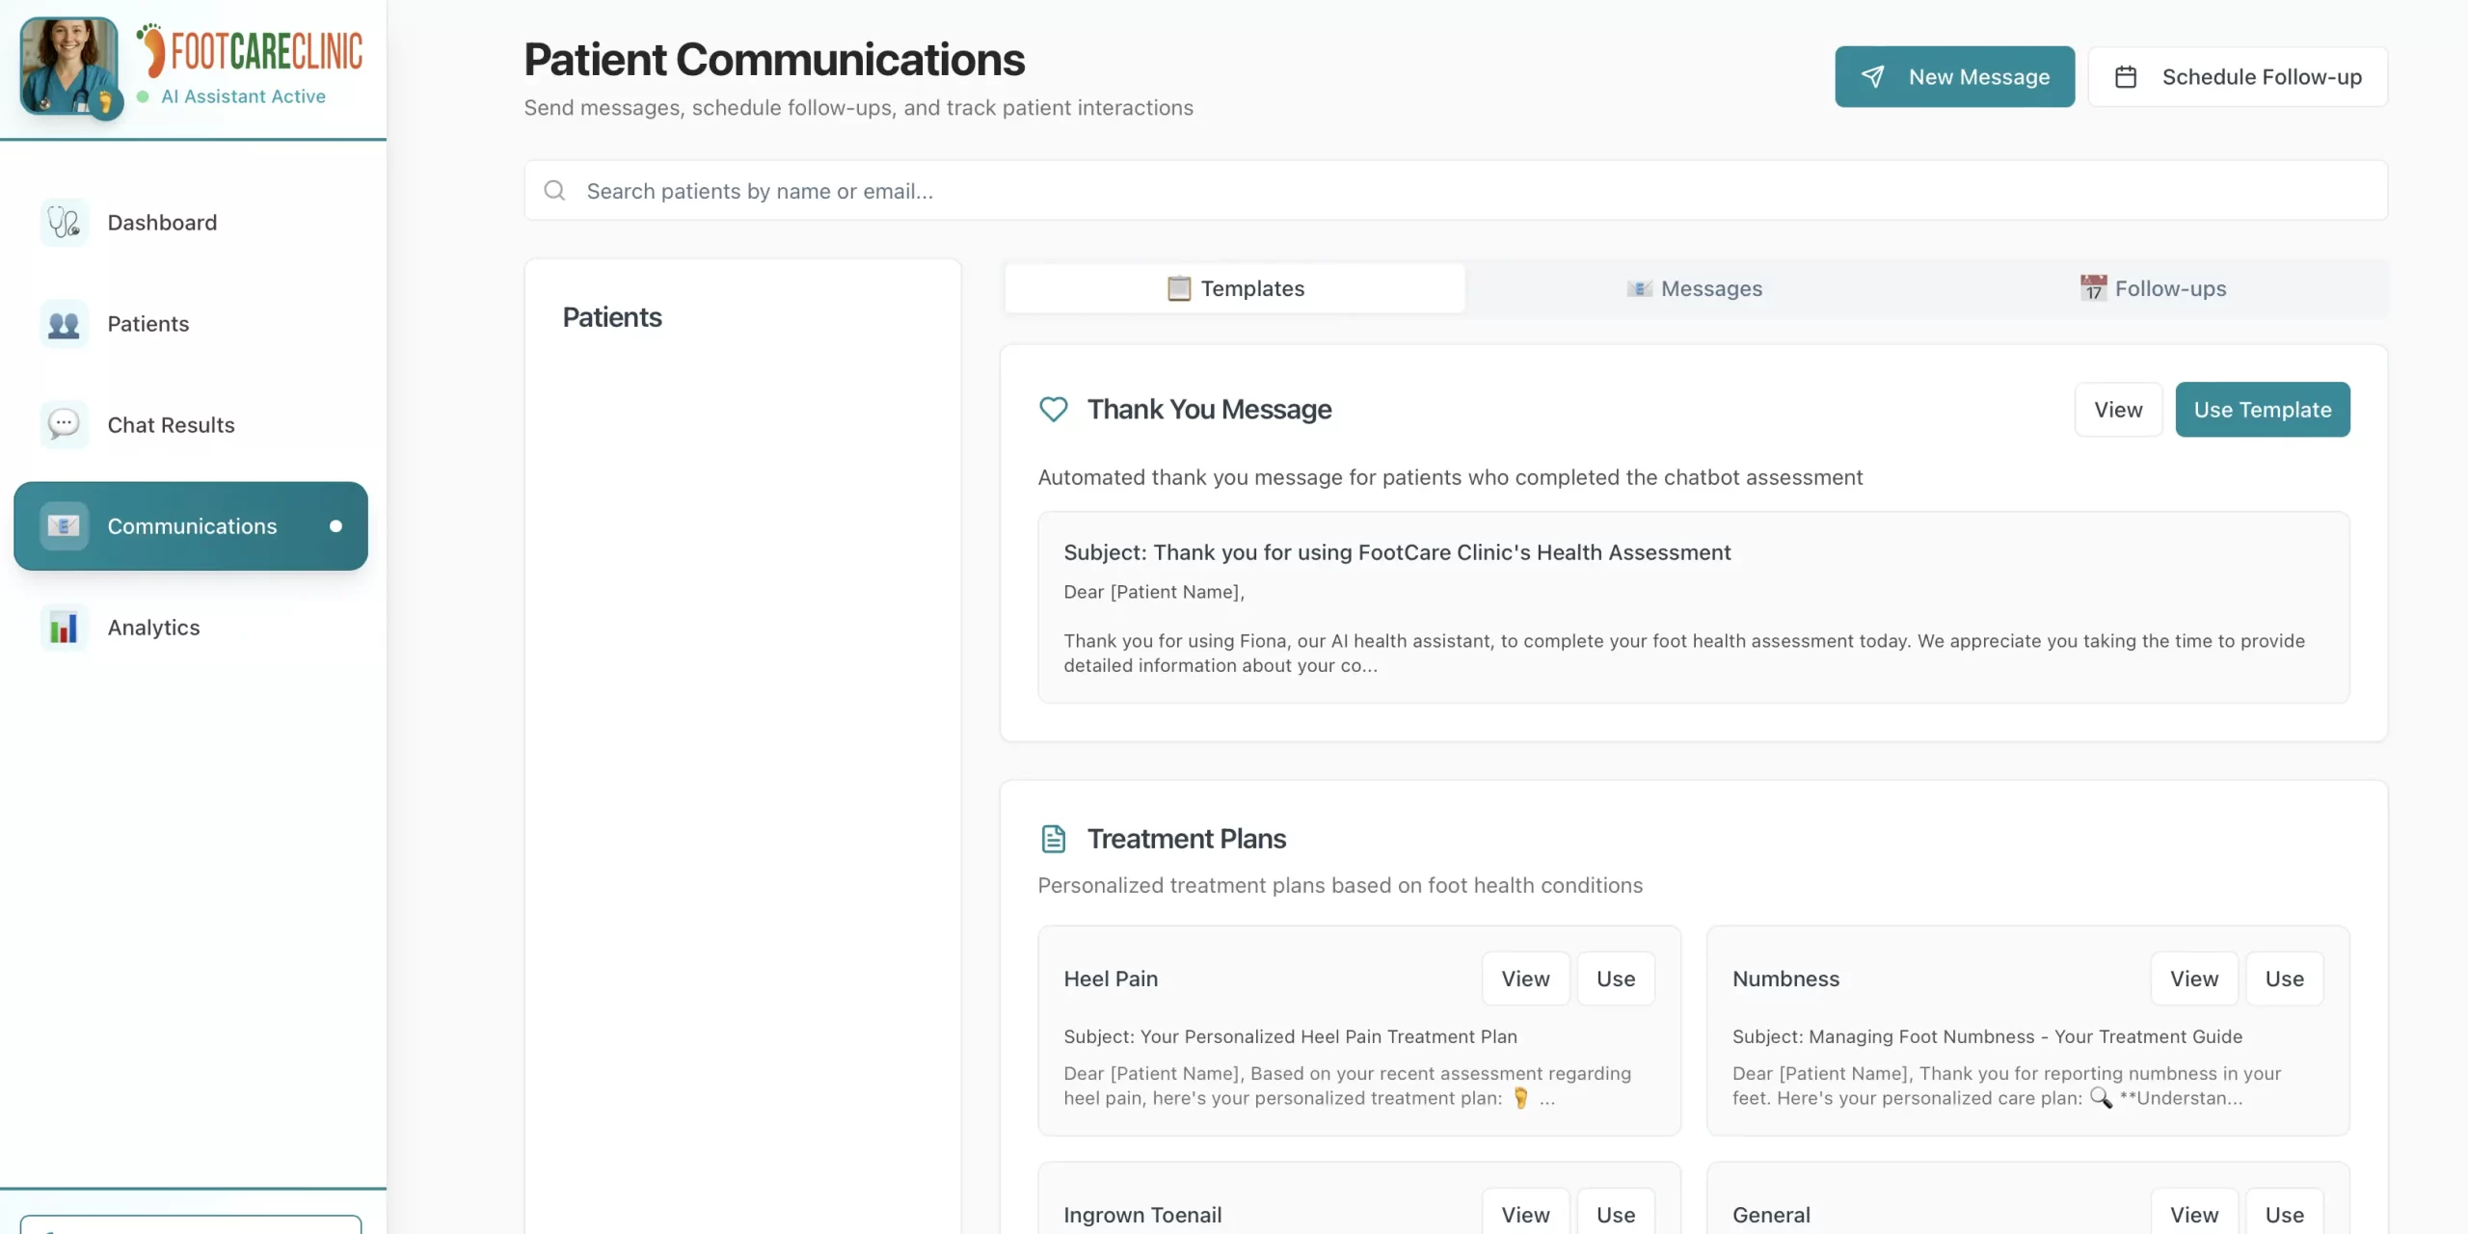Image resolution: width=2468 pixels, height=1234 pixels.
Task: View the Ingrown Toenail template
Action: coord(1525,1213)
